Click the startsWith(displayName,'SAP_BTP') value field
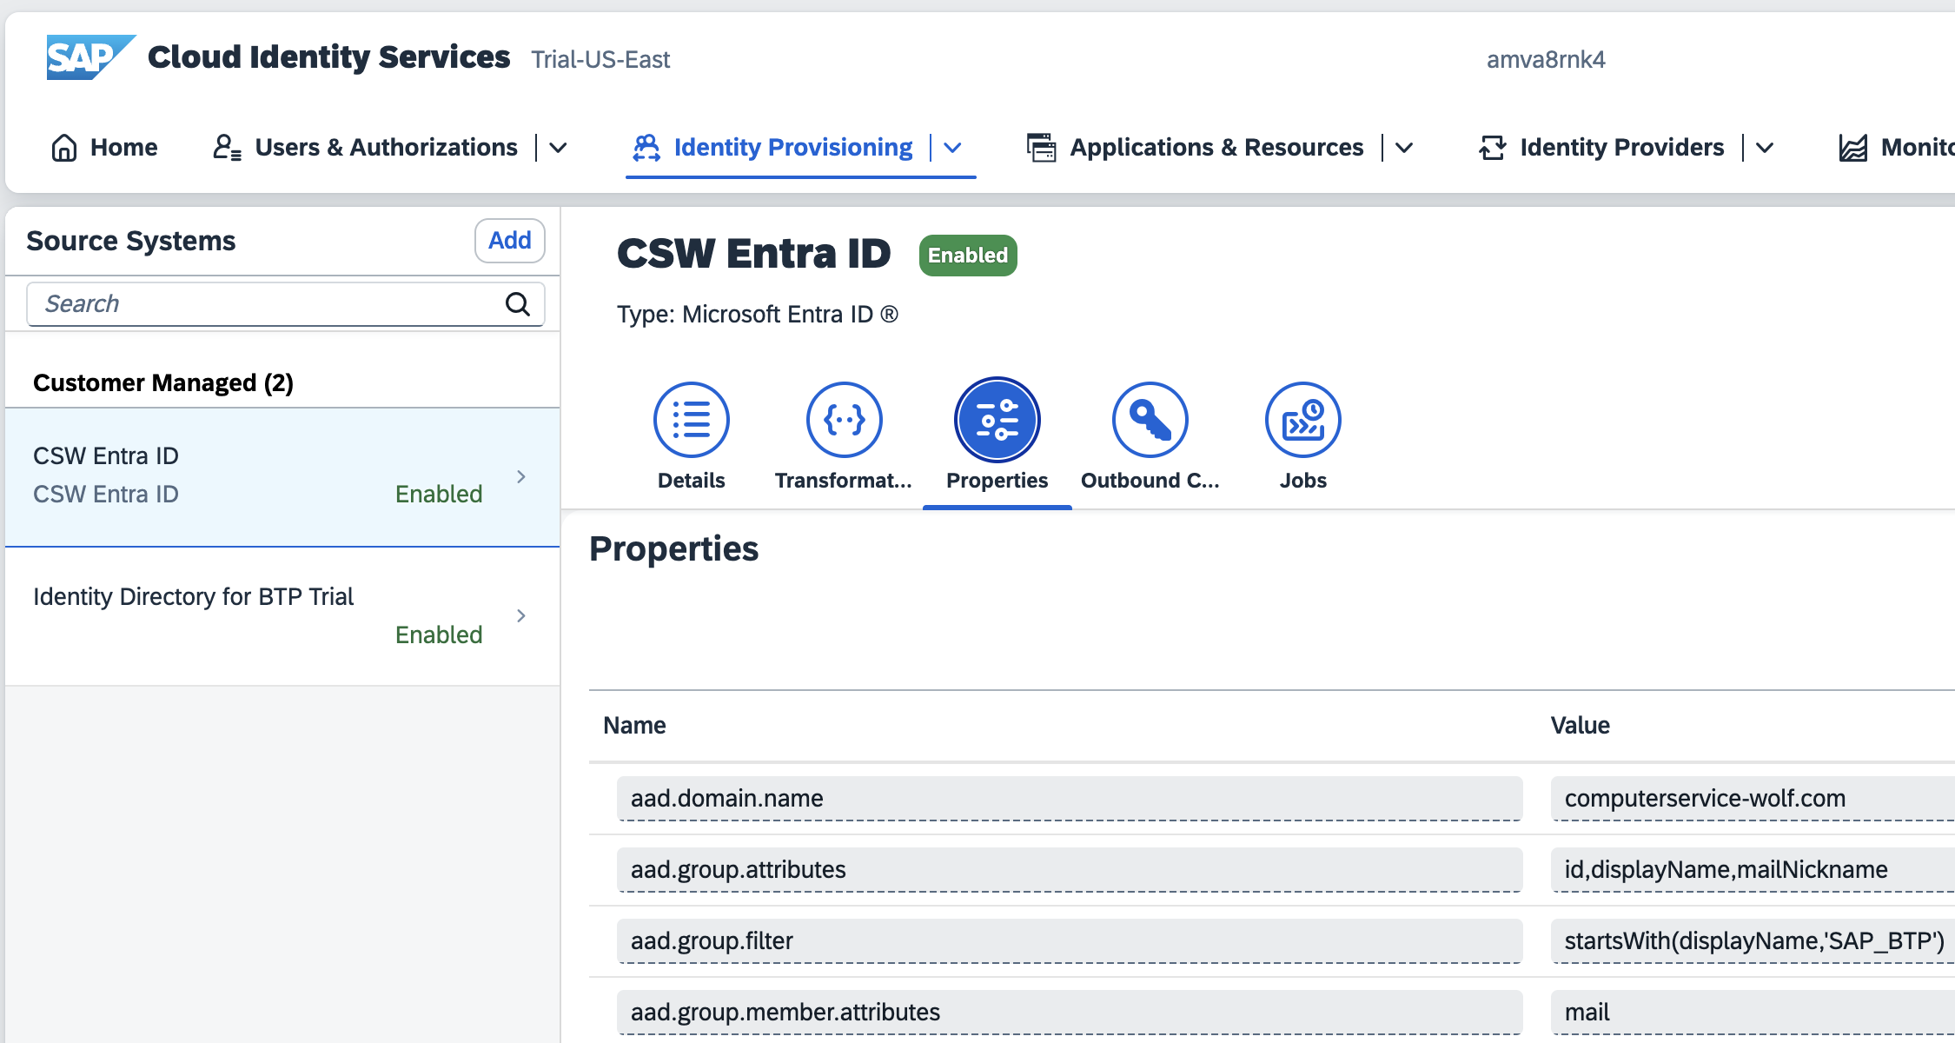Viewport: 1955px width, 1043px height. [1753, 941]
